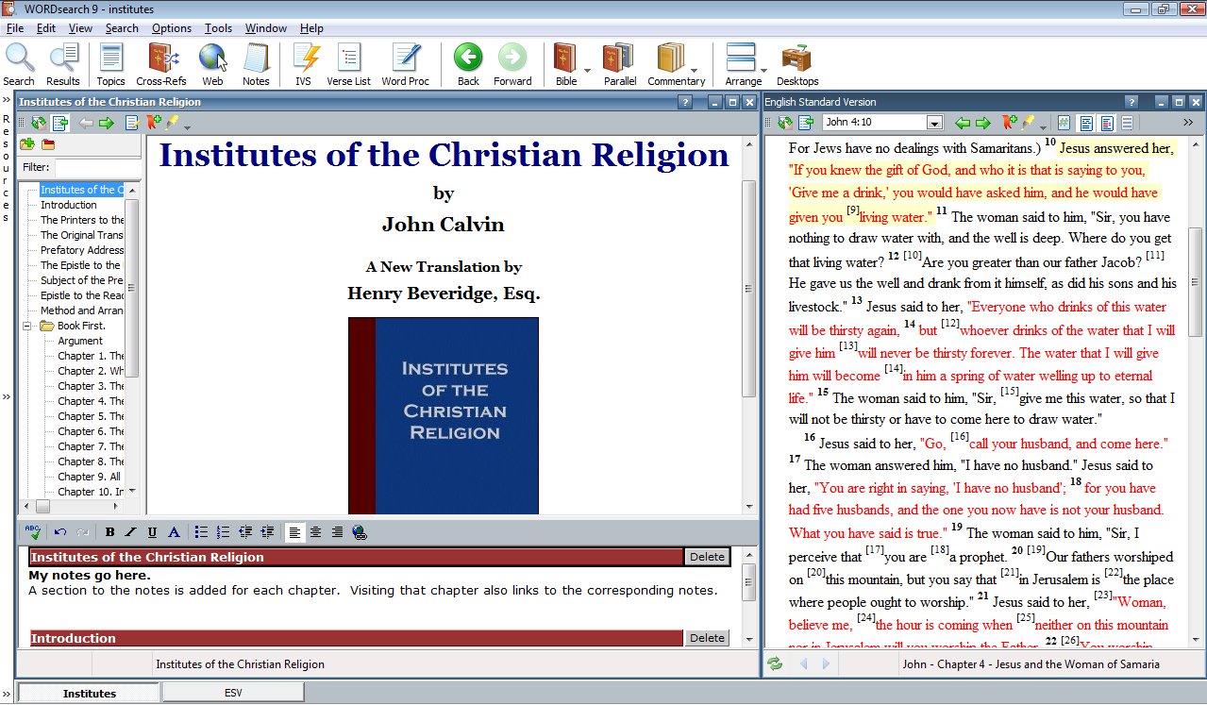Collapse the Book First folder

tap(28, 326)
